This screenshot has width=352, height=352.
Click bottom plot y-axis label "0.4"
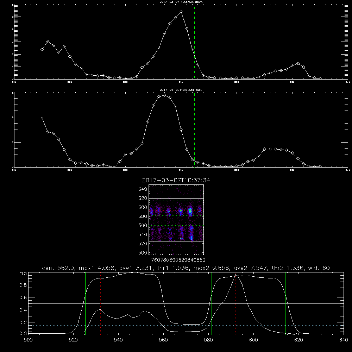(x=23, y=310)
